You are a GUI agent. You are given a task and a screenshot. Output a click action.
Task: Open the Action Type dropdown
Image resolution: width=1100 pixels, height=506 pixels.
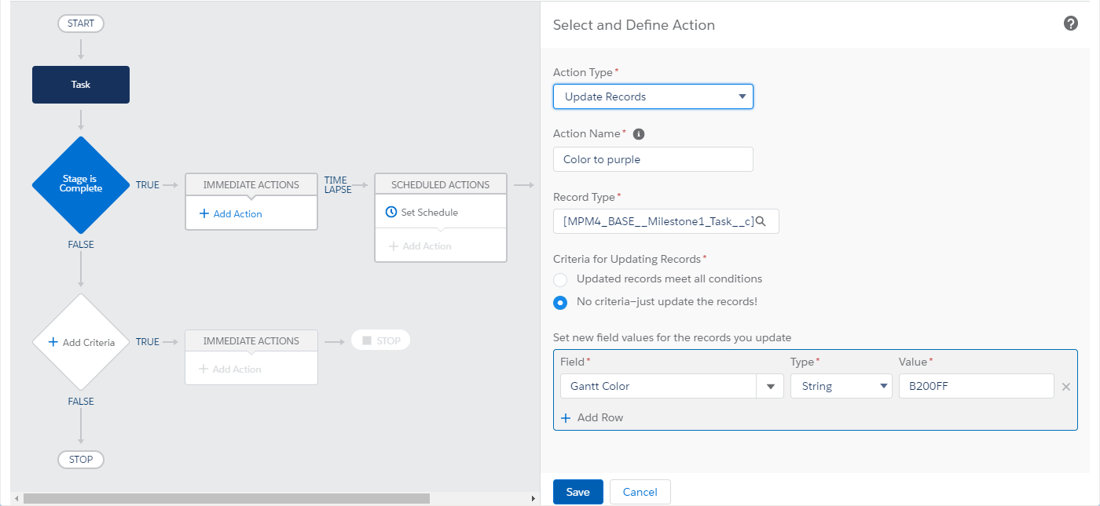tap(653, 96)
